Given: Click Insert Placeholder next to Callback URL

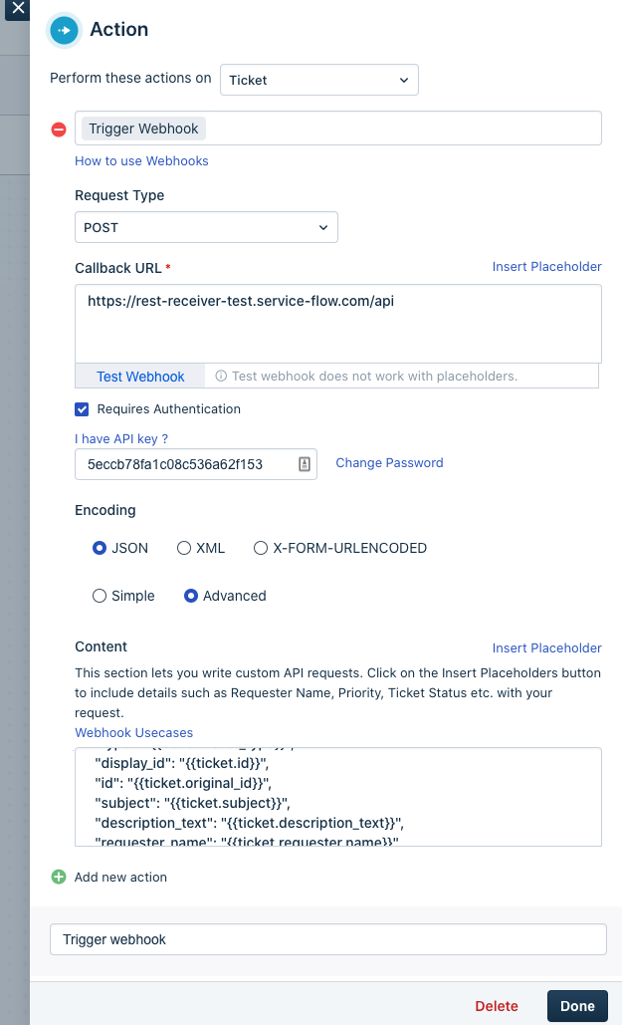Looking at the screenshot, I should 547,267.
